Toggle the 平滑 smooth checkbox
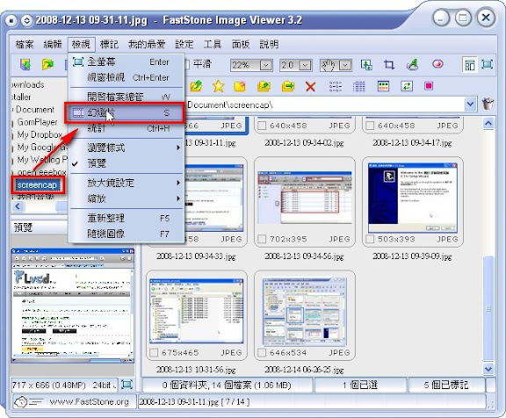This screenshot has height=418, width=506. click(187, 64)
